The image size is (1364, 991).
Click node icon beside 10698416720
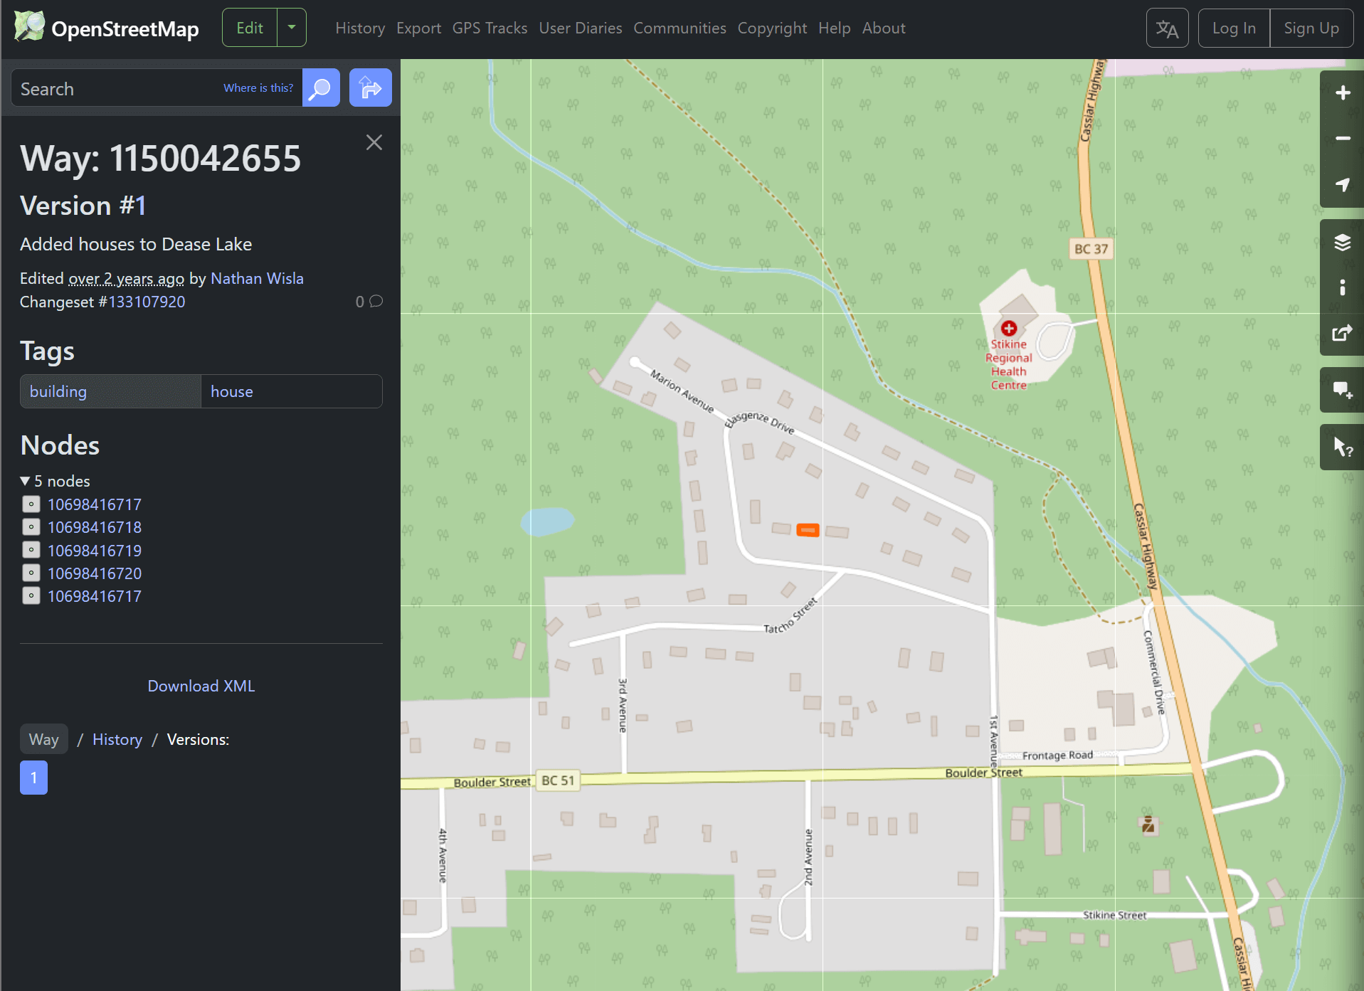point(31,573)
